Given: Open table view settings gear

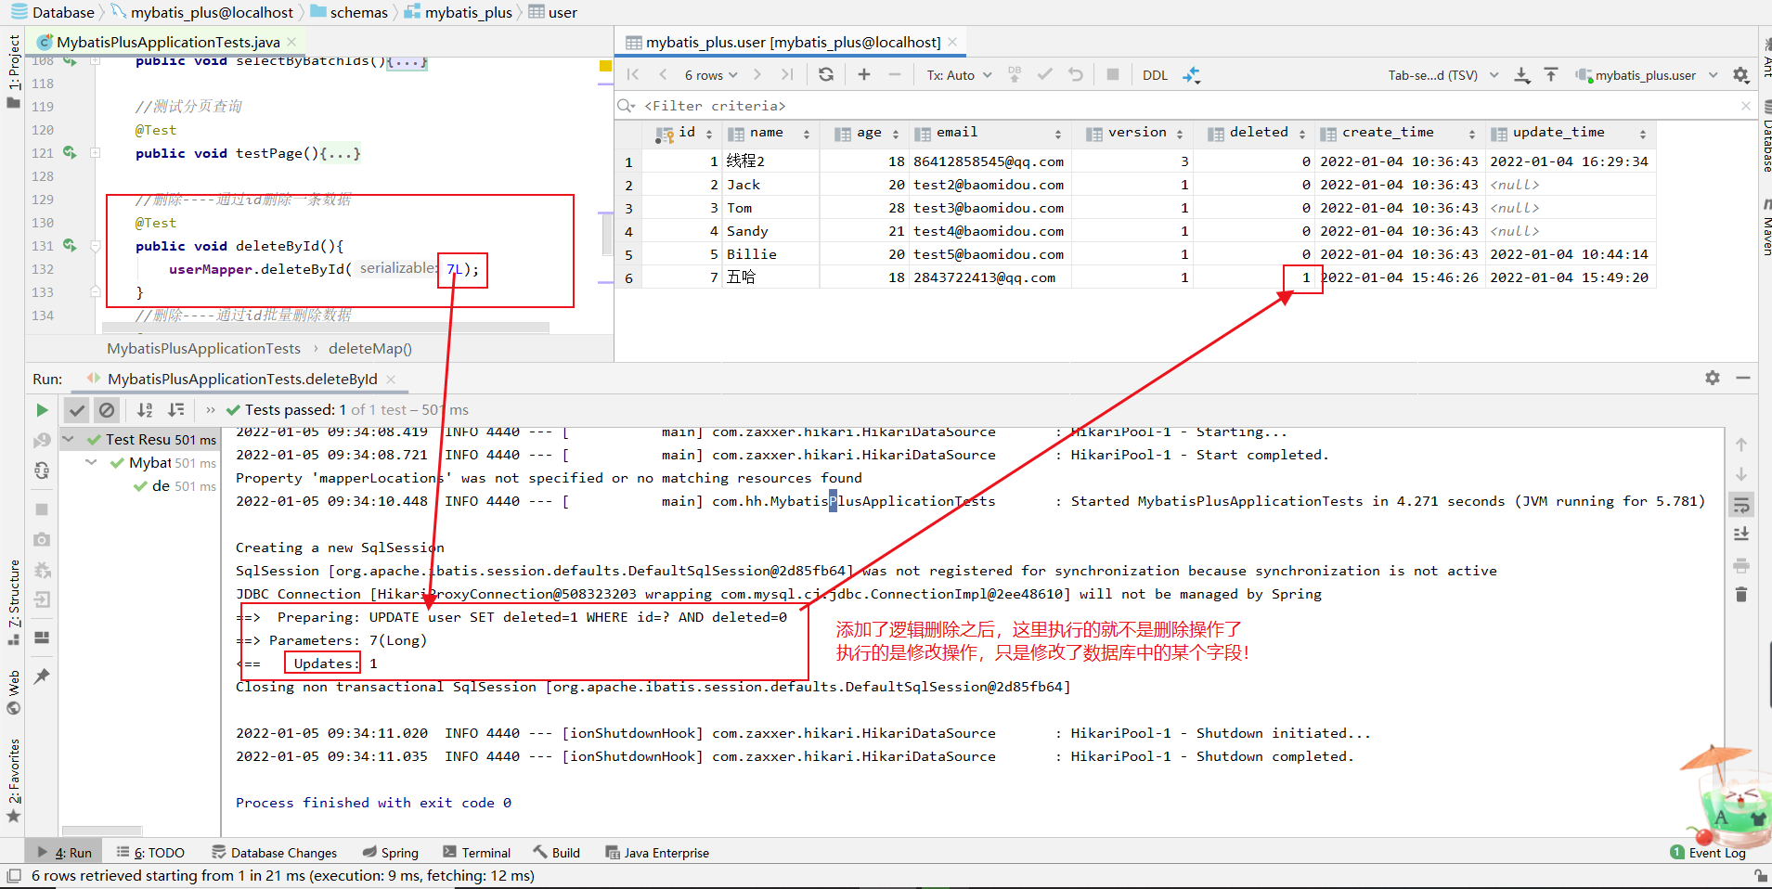Looking at the screenshot, I should [x=1741, y=75].
